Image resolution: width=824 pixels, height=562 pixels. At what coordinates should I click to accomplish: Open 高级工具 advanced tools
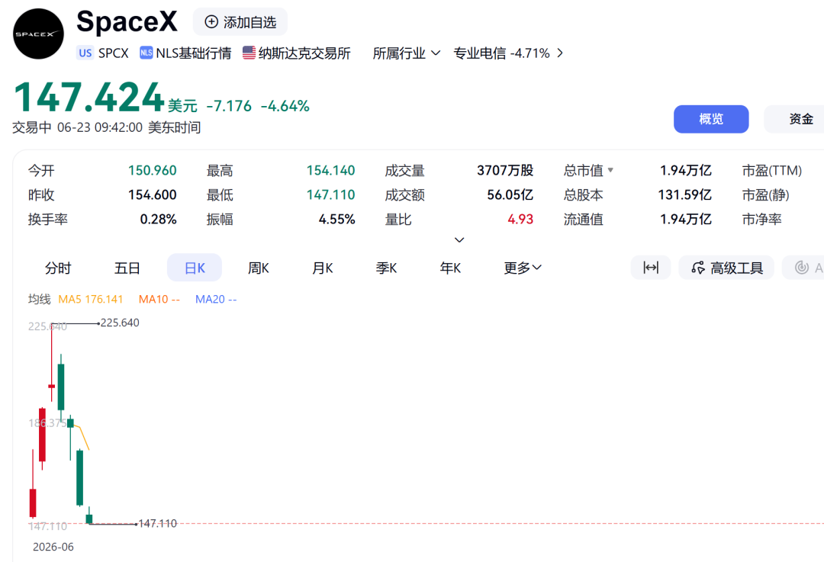coord(726,268)
